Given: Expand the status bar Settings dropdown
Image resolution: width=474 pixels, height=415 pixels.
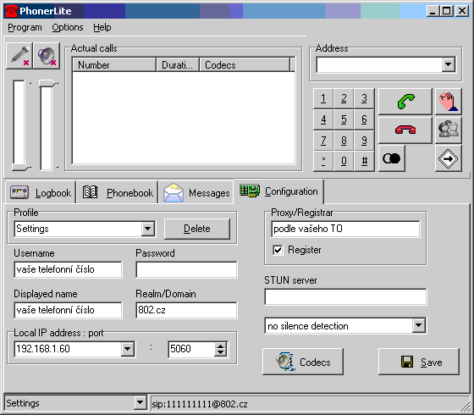Looking at the screenshot, I should coord(140,403).
